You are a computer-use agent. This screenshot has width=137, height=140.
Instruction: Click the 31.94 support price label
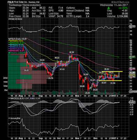[x=113, y=83]
